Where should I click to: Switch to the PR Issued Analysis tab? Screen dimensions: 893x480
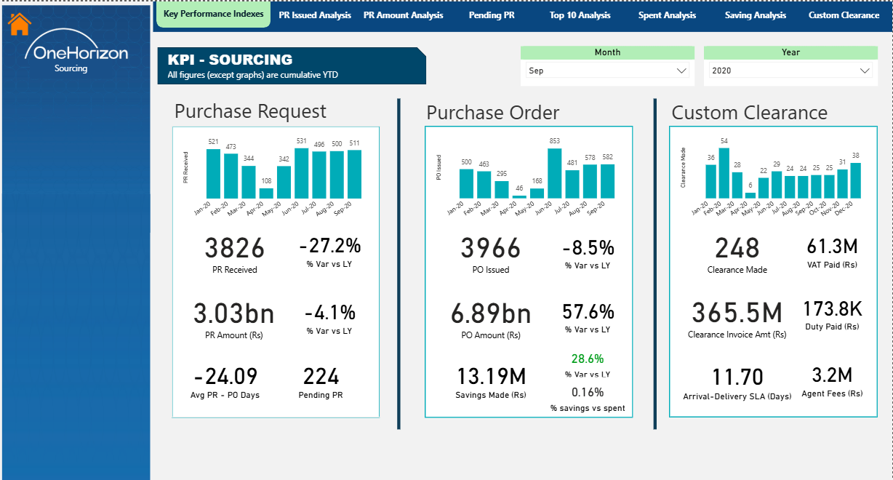315,15
